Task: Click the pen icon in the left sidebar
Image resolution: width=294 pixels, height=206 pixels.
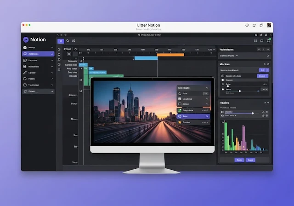Action: pos(25,73)
